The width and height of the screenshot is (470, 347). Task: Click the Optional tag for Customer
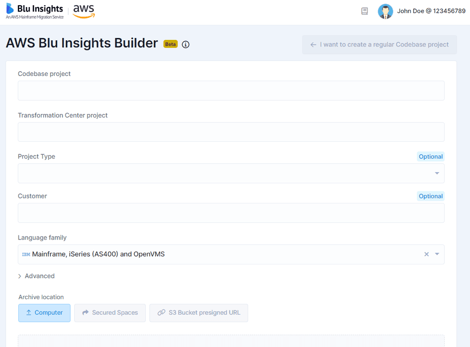click(431, 196)
